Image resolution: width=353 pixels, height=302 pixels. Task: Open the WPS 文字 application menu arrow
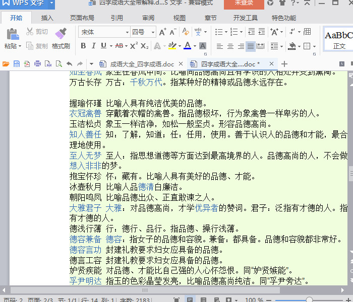(51, 3)
